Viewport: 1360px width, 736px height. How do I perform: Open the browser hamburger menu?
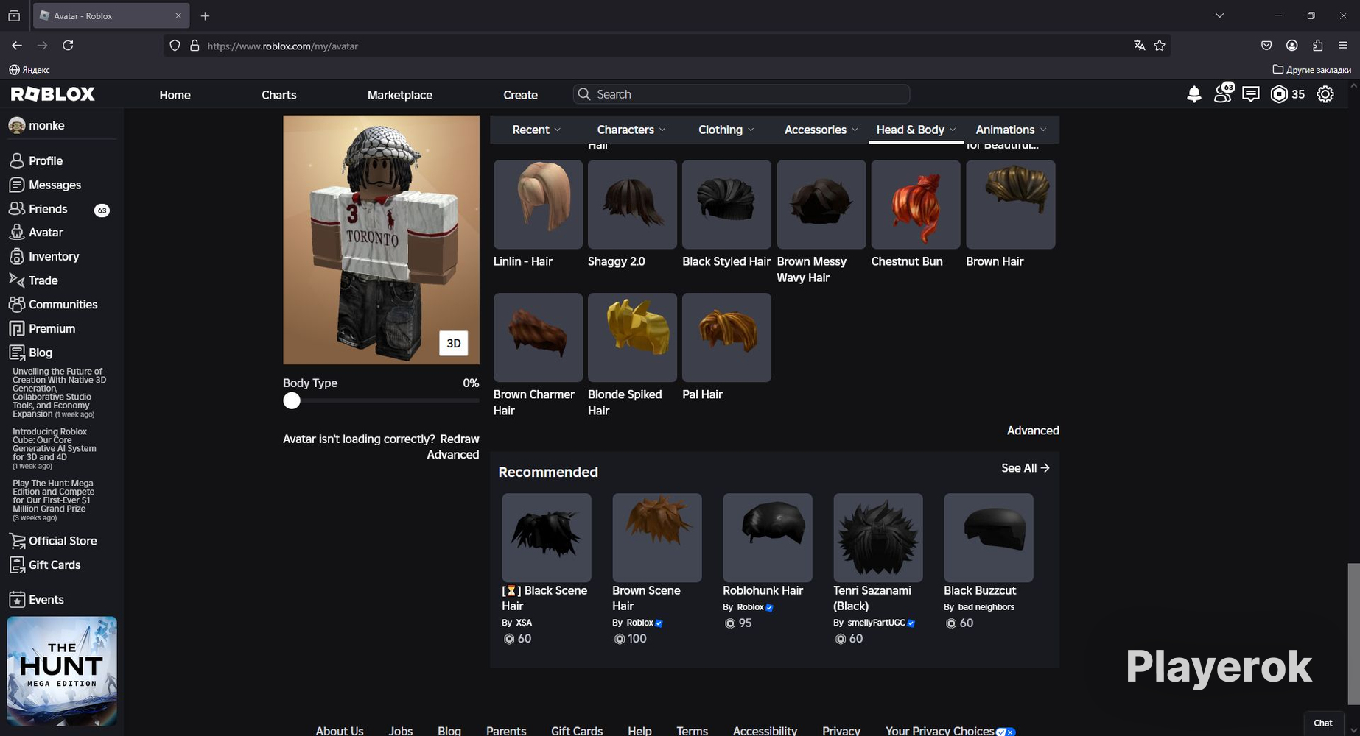click(x=1342, y=46)
